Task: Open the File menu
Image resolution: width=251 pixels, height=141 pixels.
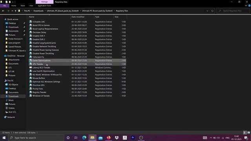Action: click(x=4, y=6)
